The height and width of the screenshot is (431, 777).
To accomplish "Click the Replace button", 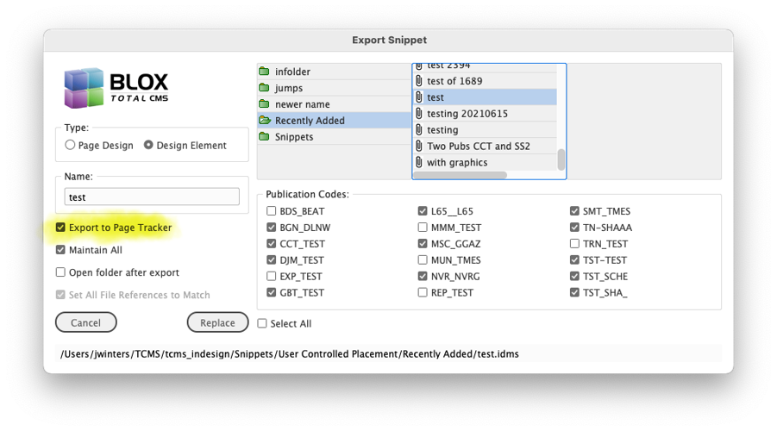I will [217, 322].
